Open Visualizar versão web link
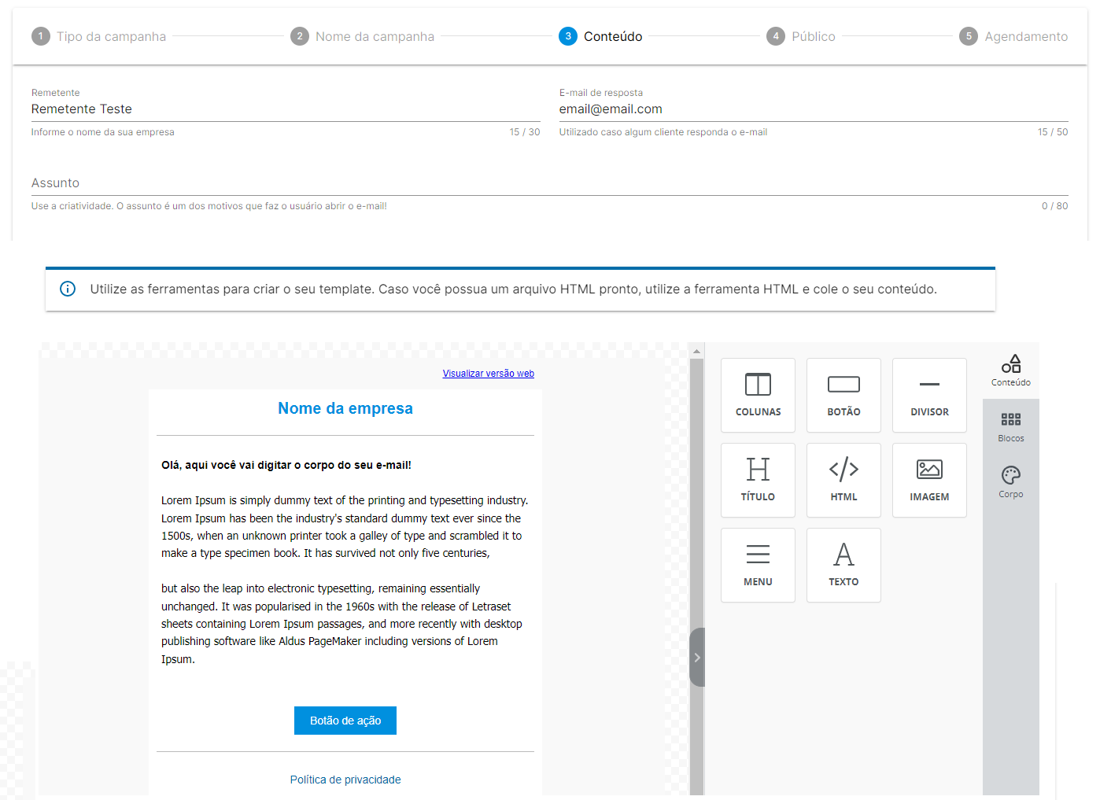 (488, 374)
